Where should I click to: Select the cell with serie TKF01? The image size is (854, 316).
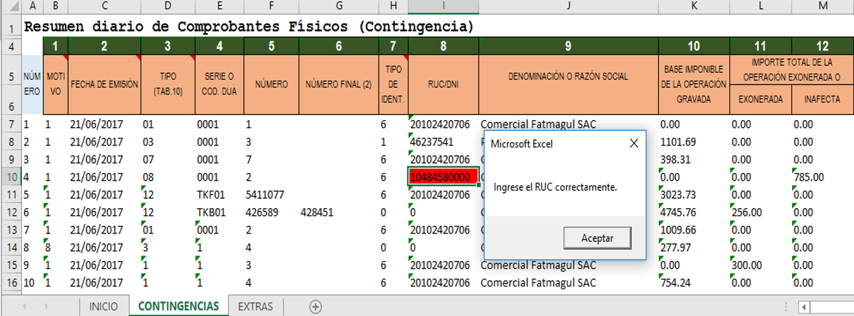[x=219, y=195]
